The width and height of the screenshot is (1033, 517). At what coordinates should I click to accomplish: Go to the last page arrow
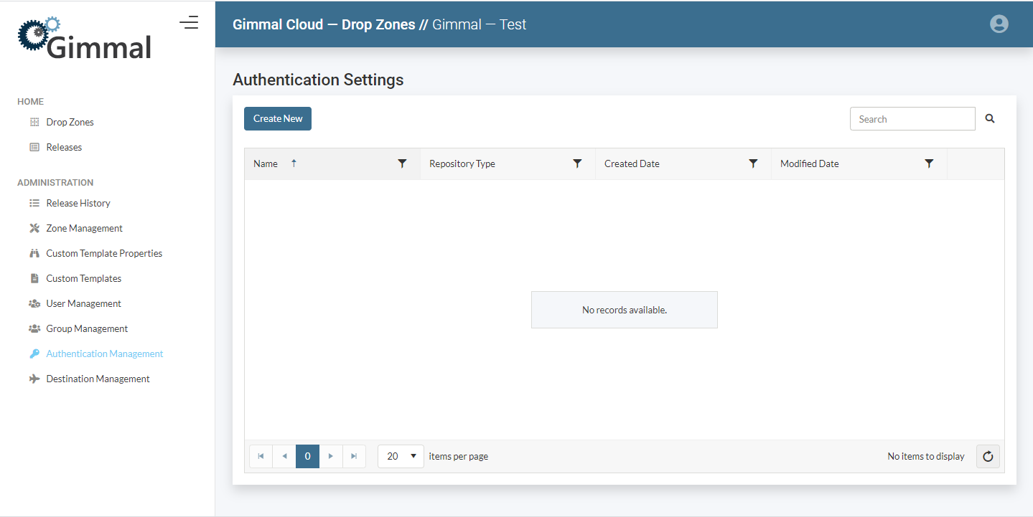click(x=354, y=456)
